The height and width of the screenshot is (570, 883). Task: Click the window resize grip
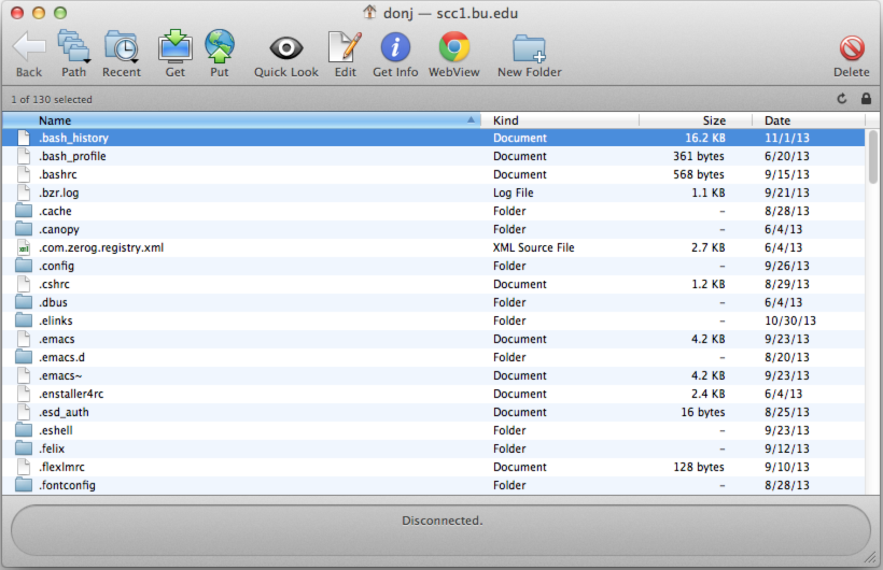point(870,557)
